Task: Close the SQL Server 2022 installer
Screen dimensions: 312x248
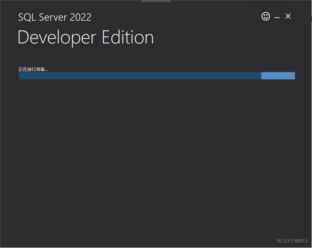Action: pyautogui.click(x=288, y=16)
